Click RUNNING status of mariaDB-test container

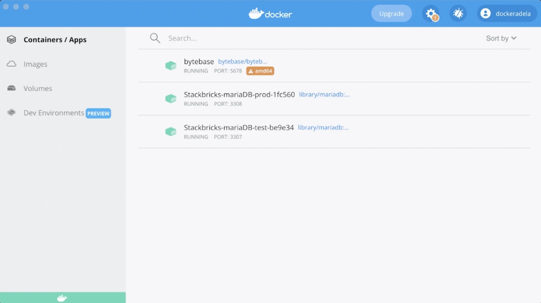196,137
